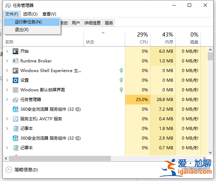
Task: Click the 2.9 MB memory value
Action: pyautogui.click(x=166, y=138)
